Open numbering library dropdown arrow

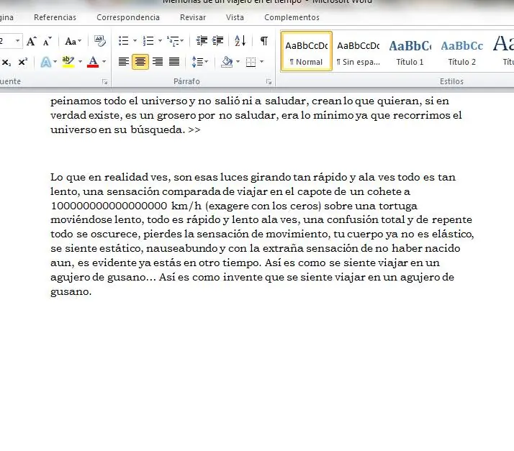click(x=160, y=41)
